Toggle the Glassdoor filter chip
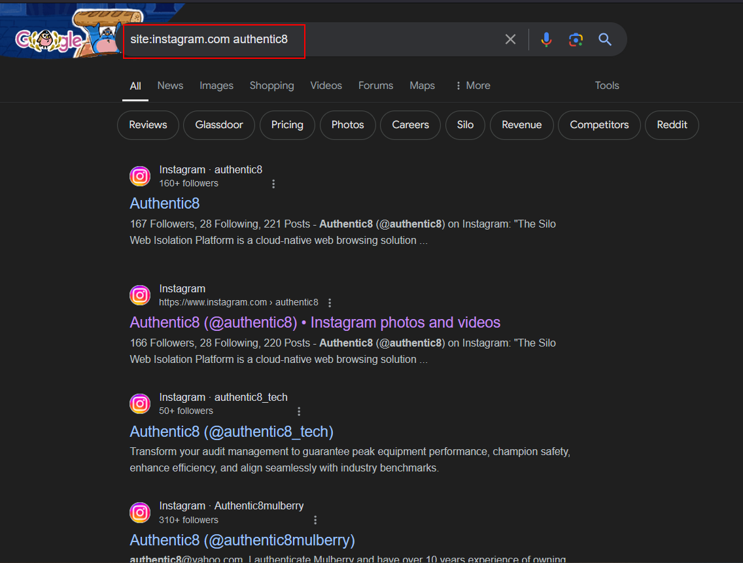This screenshot has height=563, width=743. click(218, 125)
